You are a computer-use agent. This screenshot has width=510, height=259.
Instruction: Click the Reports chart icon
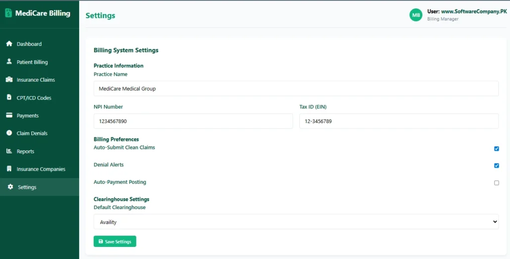click(x=9, y=151)
